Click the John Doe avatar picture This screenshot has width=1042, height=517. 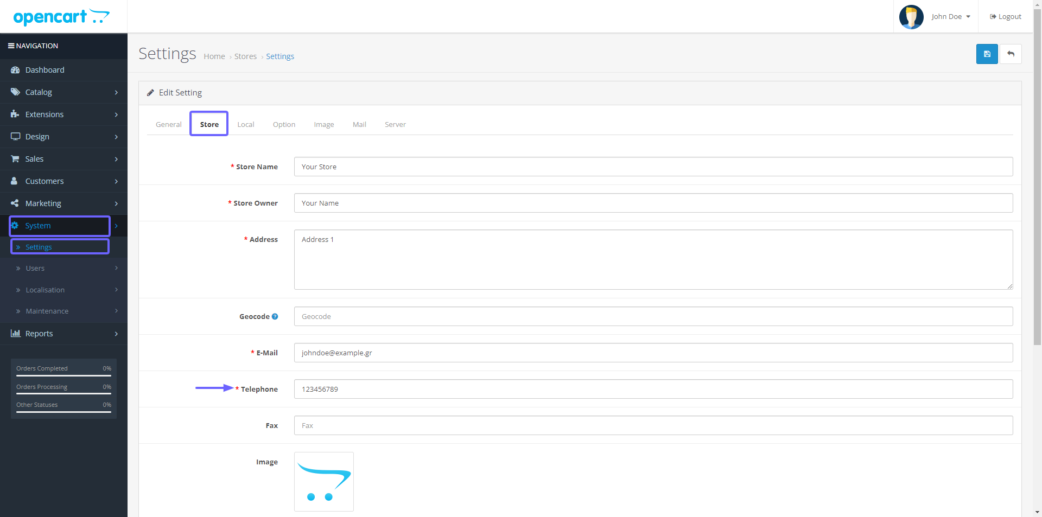click(911, 17)
